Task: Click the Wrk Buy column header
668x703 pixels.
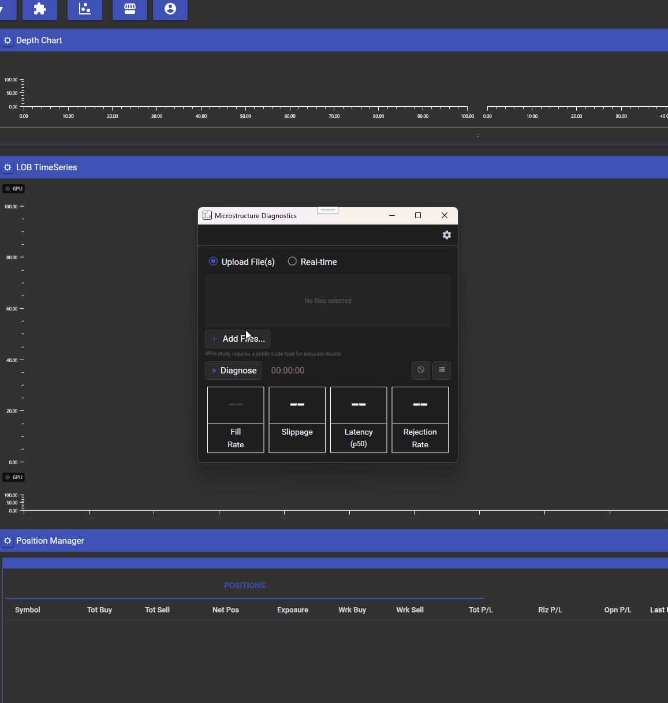Action: coord(352,610)
